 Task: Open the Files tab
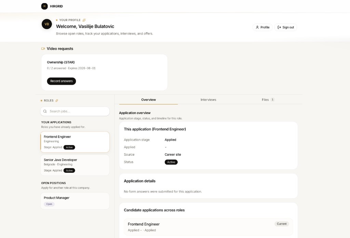268,100
